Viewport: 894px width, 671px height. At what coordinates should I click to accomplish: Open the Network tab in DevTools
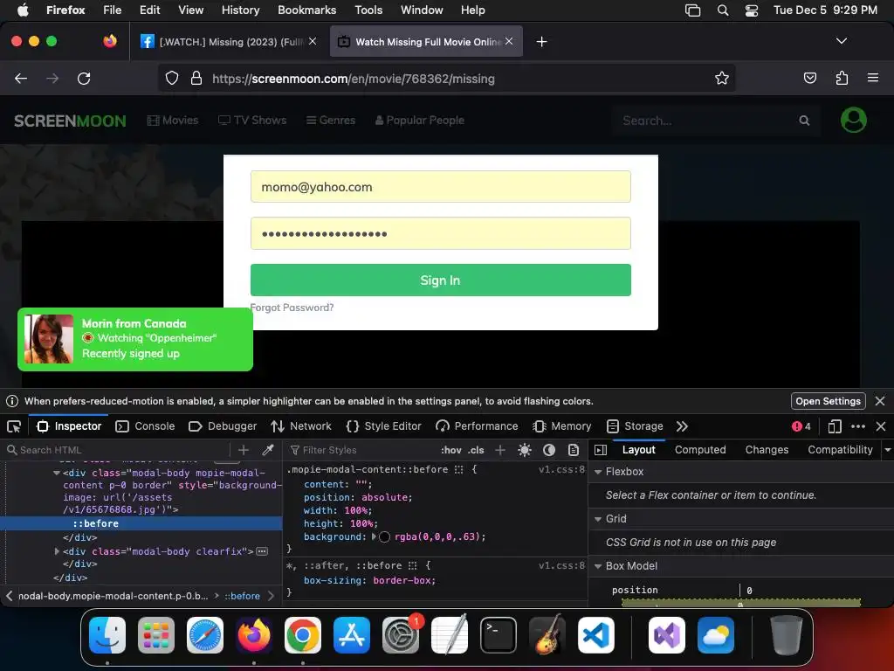click(301, 426)
